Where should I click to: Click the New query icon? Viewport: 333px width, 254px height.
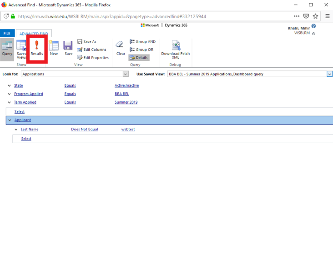coord(54,45)
